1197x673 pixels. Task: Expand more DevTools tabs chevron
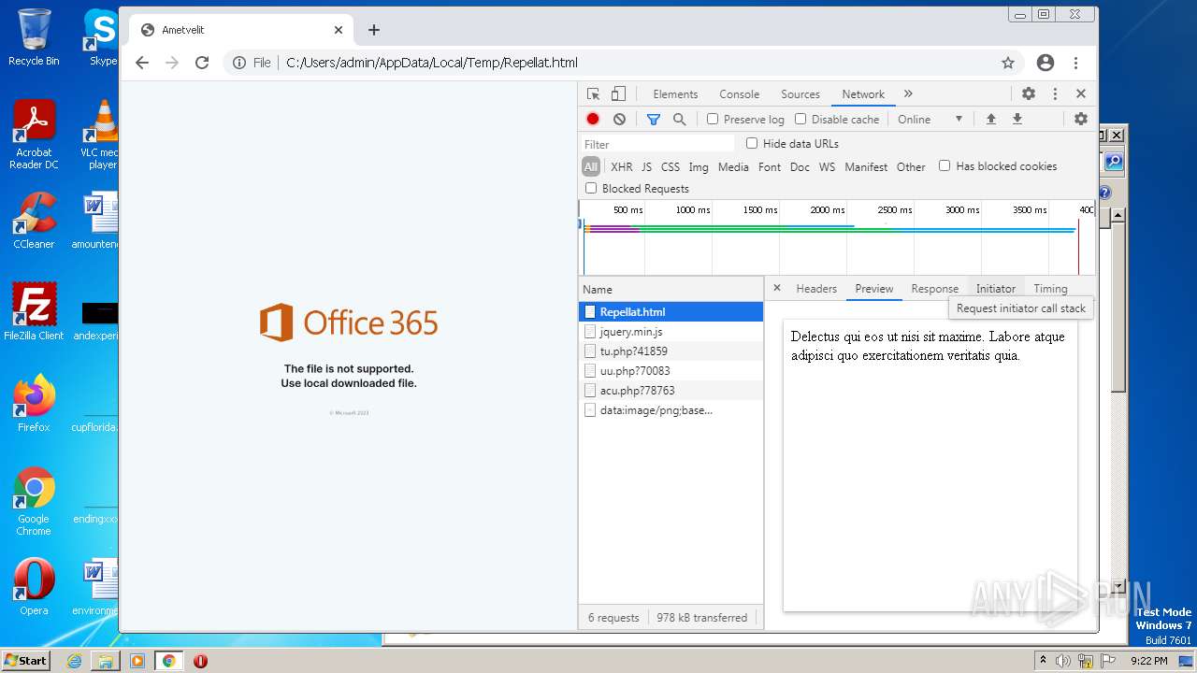pos(908,94)
